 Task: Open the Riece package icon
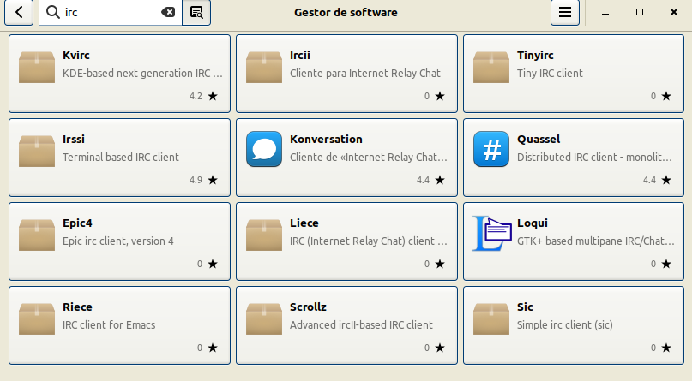point(37,318)
